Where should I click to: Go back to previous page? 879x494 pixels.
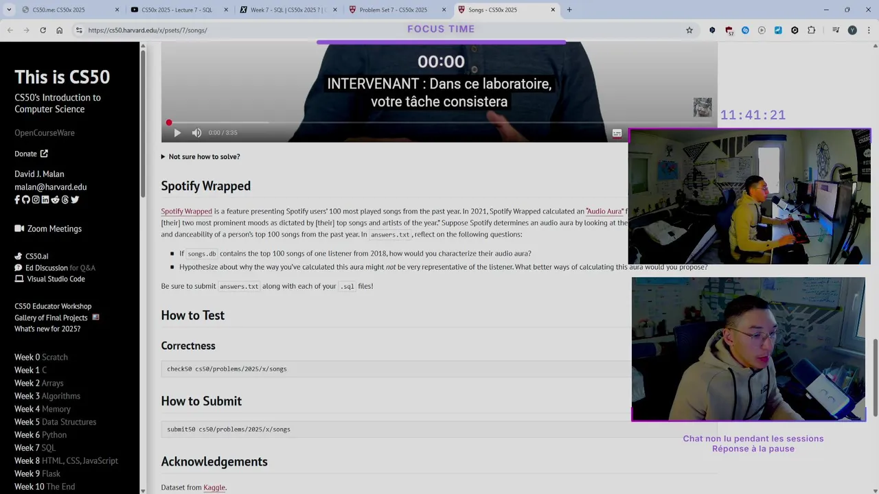pos(10,30)
